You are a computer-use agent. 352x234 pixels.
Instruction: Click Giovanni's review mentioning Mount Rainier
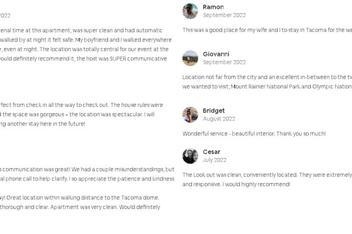267,82
